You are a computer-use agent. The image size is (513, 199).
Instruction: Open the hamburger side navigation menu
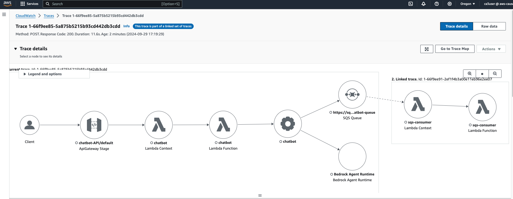click(4, 14)
